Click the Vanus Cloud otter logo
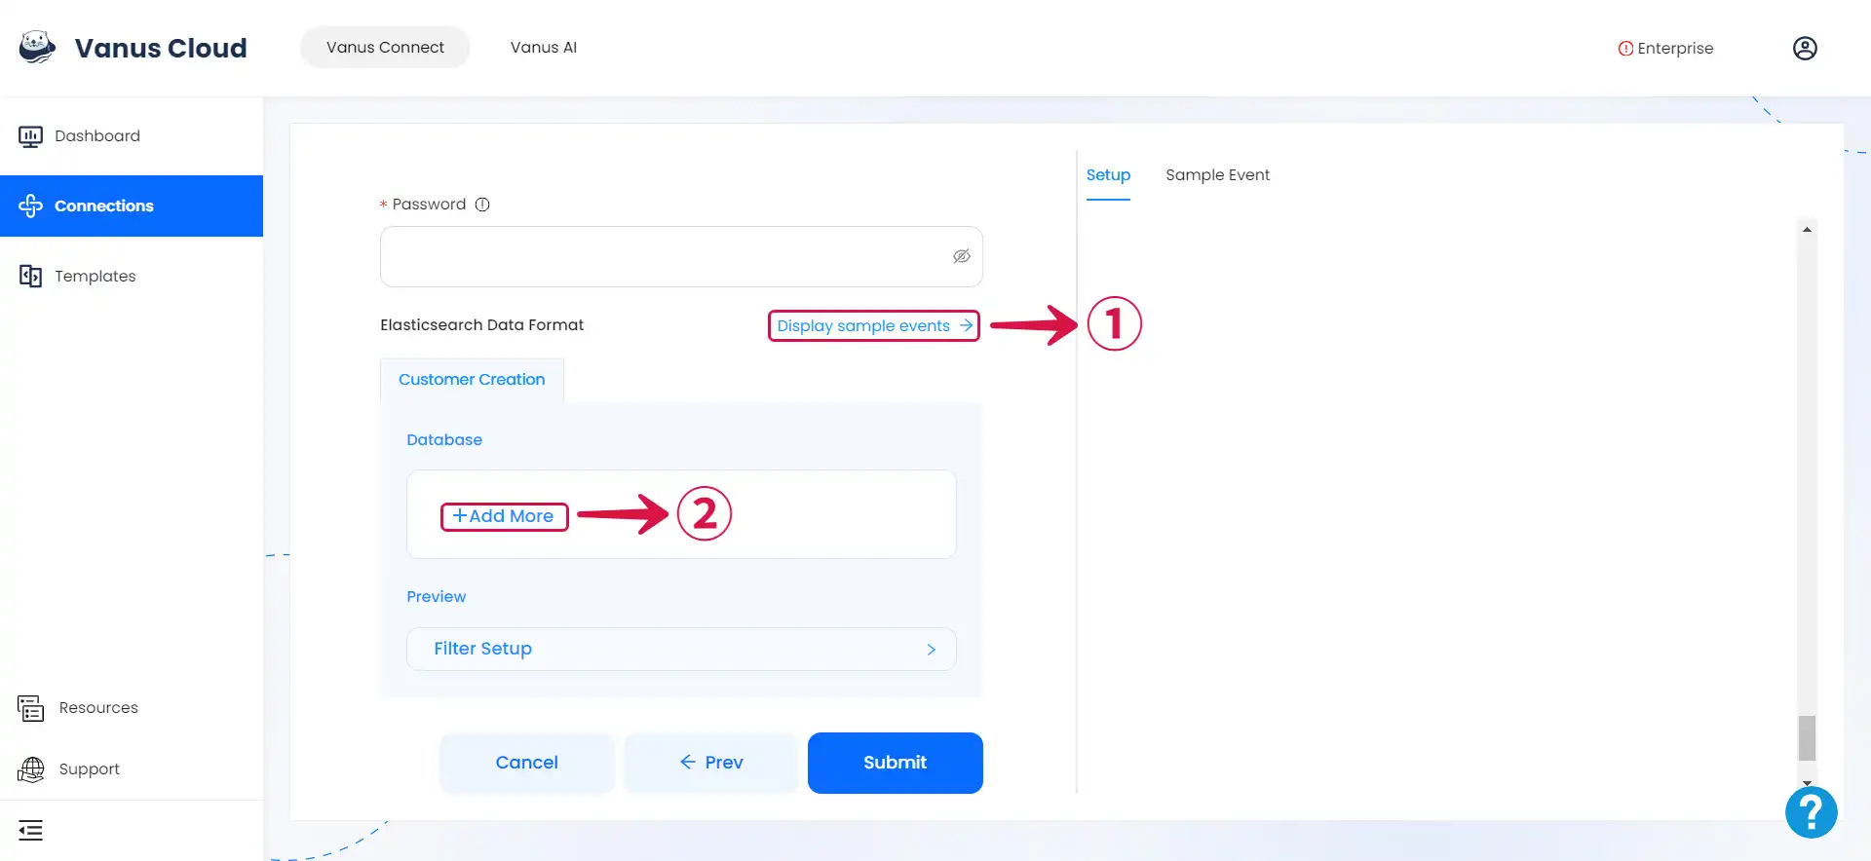The image size is (1871, 861). (x=37, y=47)
